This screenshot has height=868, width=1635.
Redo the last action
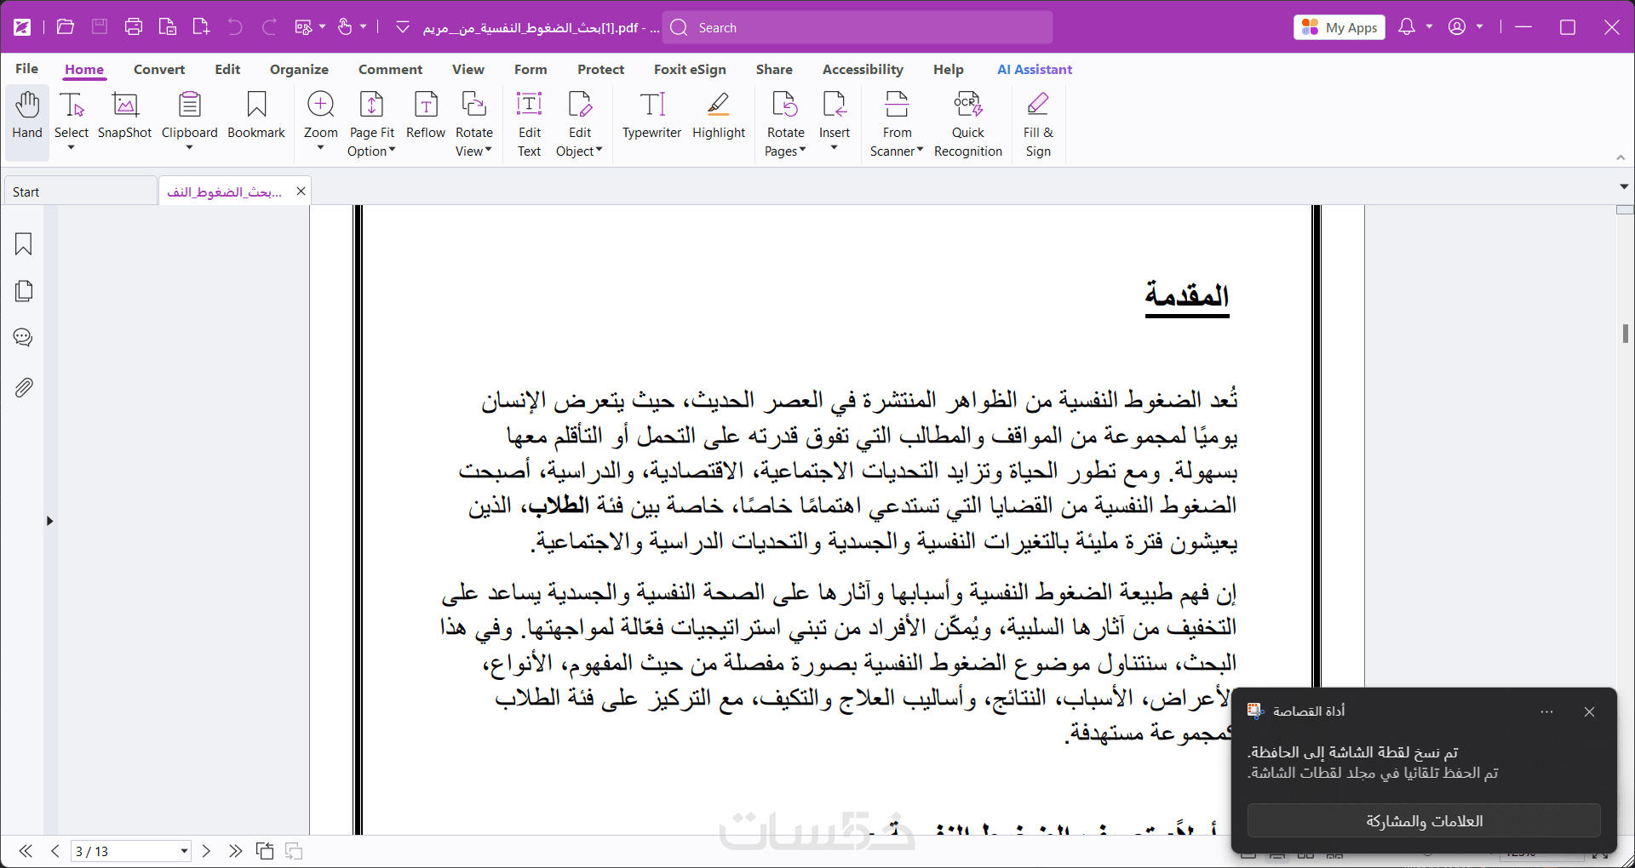(269, 27)
